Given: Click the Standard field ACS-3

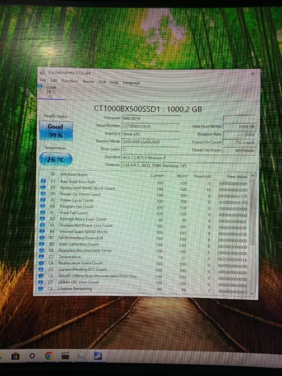Looking at the screenshot, I should coord(189,158).
